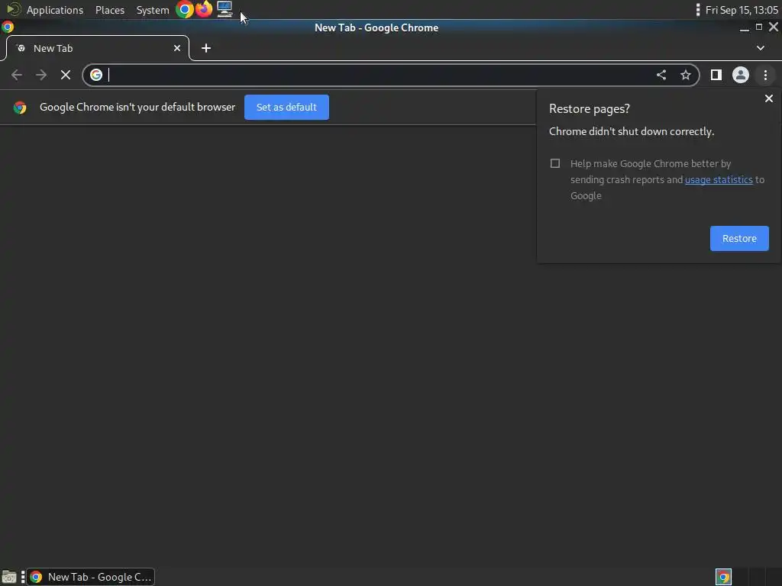Image resolution: width=782 pixels, height=586 pixels.
Task: Open Chrome's three-dot menu
Action: (765, 76)
